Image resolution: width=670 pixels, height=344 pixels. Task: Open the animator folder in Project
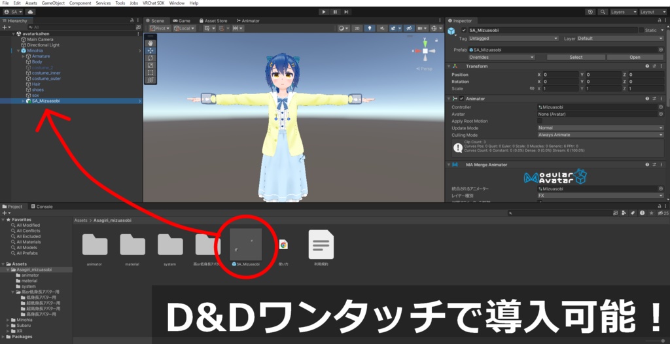click(94, 245)
